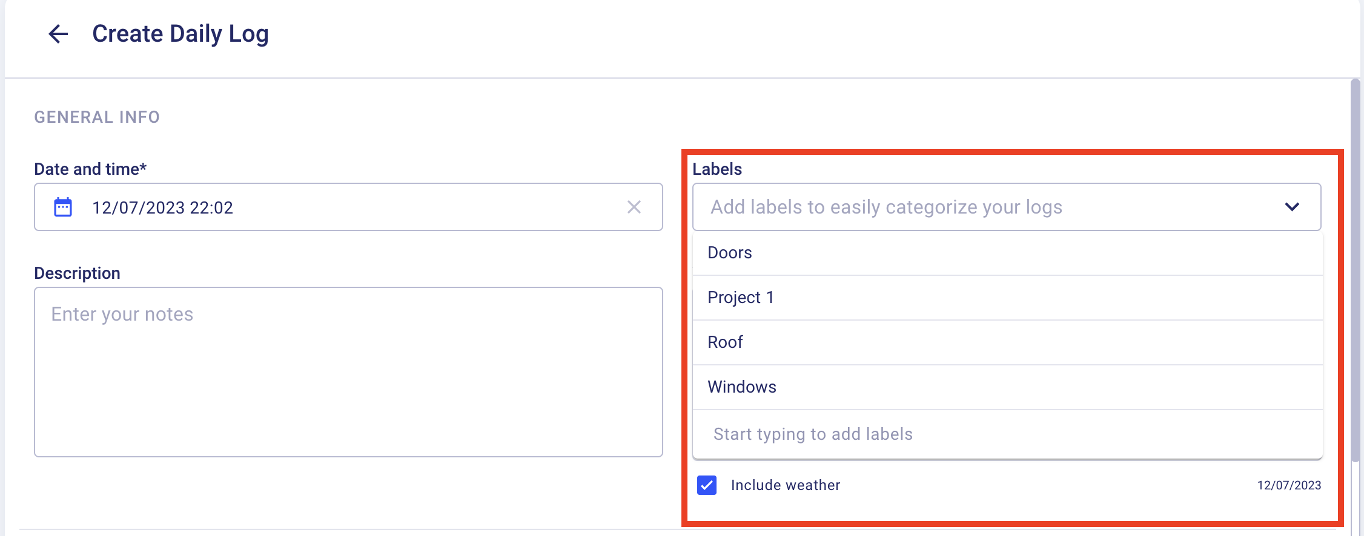Click the Include weather label text
This screenshot has height=536, width=1364.
pos(786,485)
